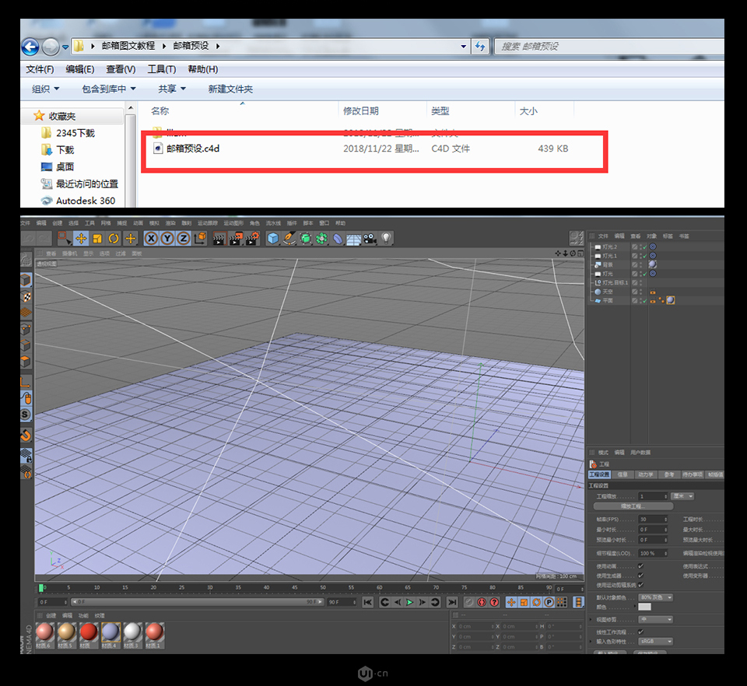The width and height of the screenshot is (747, 686).
Task: Select the Rotate tool in the toolbar
Action: (x=112, y=237)
